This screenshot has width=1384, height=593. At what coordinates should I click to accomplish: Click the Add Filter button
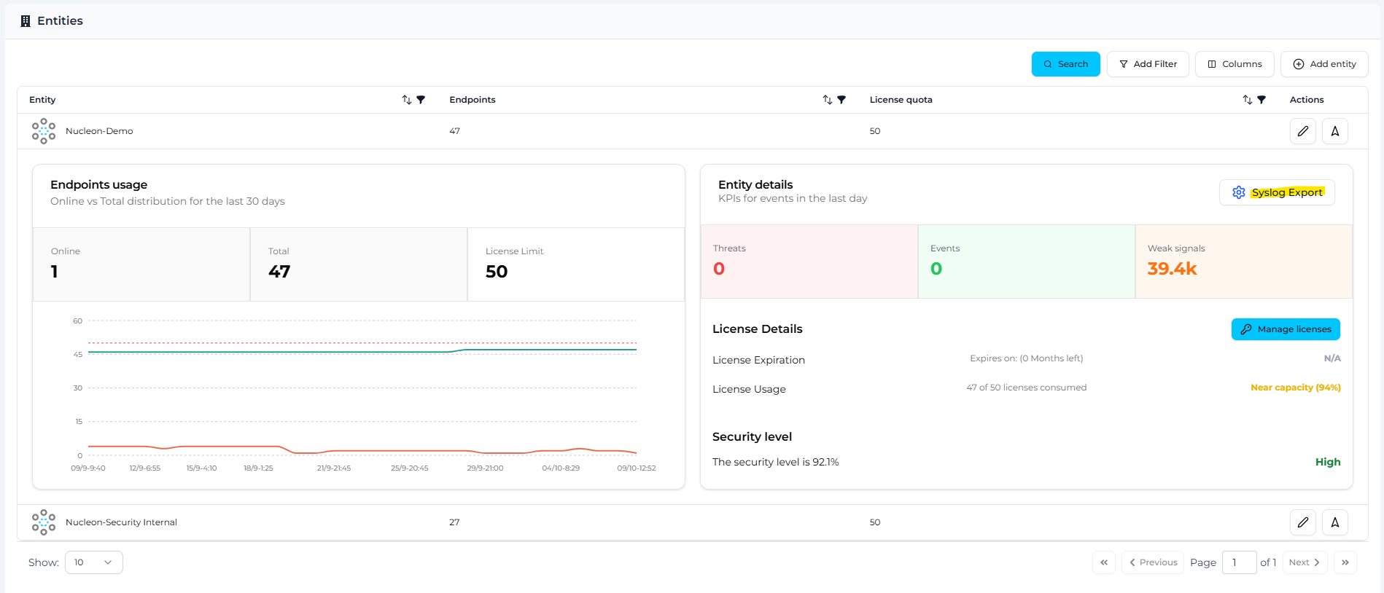(x=1147, y=64)
